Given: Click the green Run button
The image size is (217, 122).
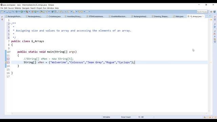Looking at the screenshot, I should 22,12.
